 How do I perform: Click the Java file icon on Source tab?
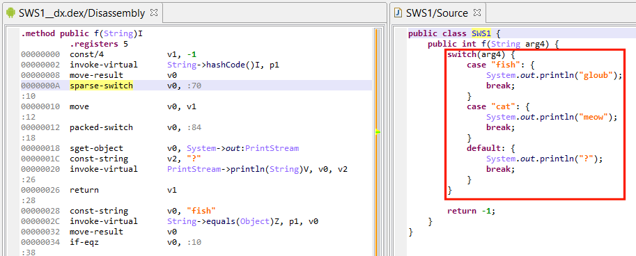coord(398,13)
